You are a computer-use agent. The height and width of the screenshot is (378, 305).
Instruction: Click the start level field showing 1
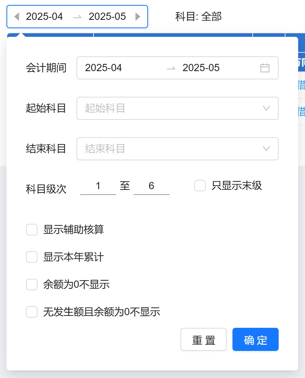pos(98,186)
